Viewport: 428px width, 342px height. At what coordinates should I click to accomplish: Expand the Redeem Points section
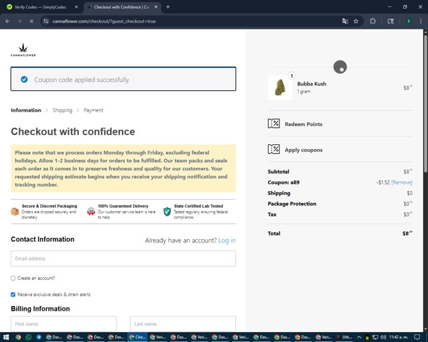click(304, 124)
